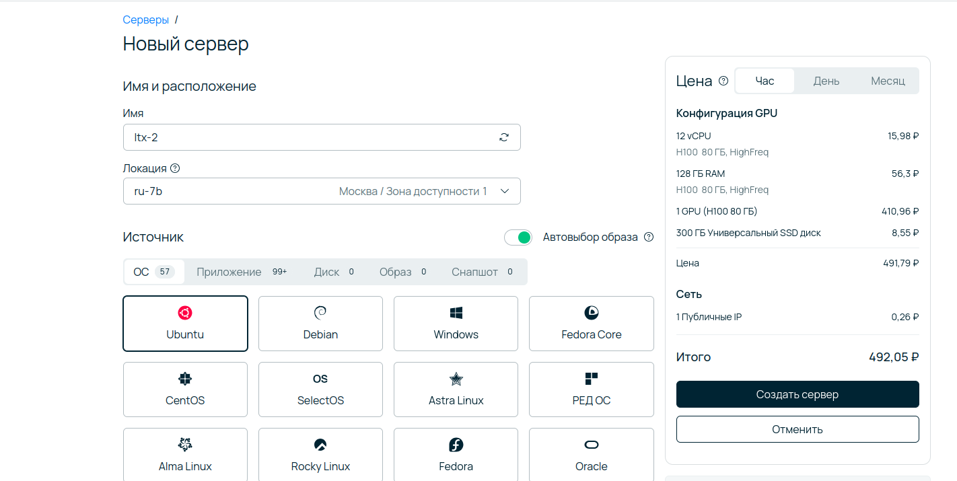Screen dimensions: 957x481
Task: Switch to the Образ source tab
Action: point(403,272)
